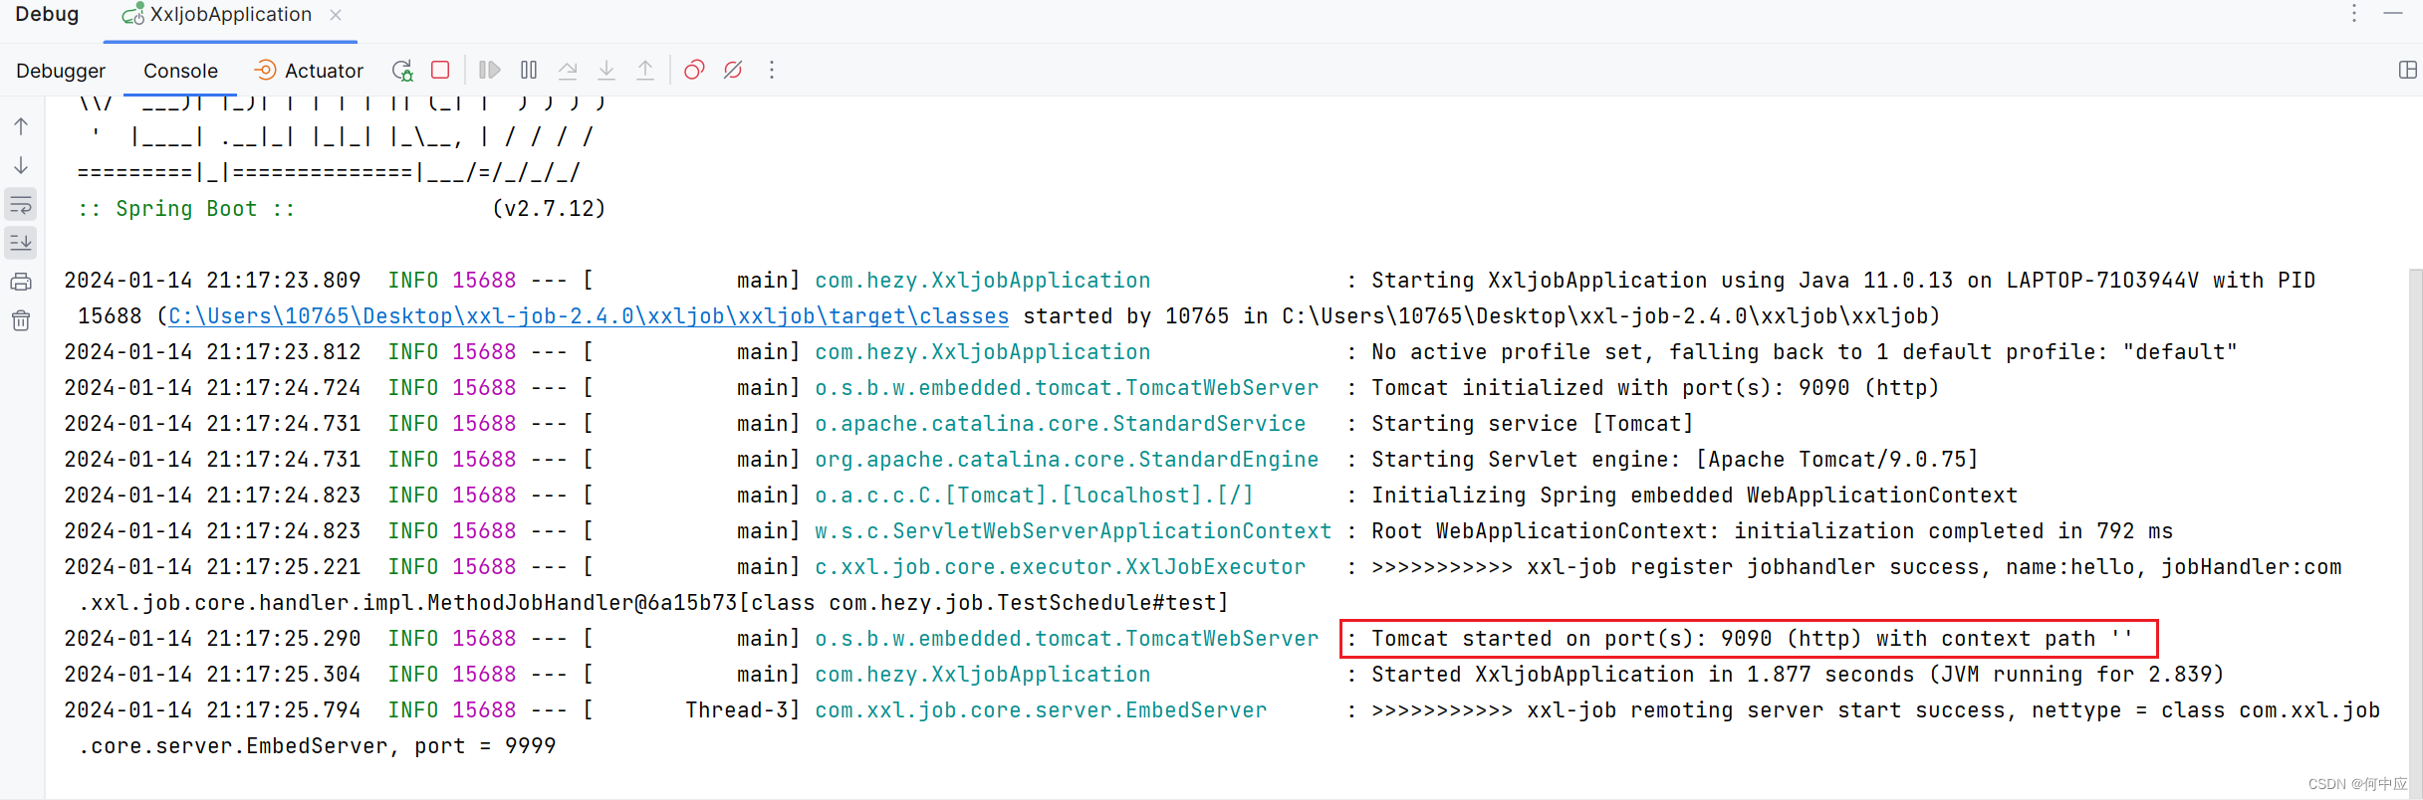This screenshot has height=800, width=2423.
Task: Clear console with the trash icon
Action: [21, 320]
